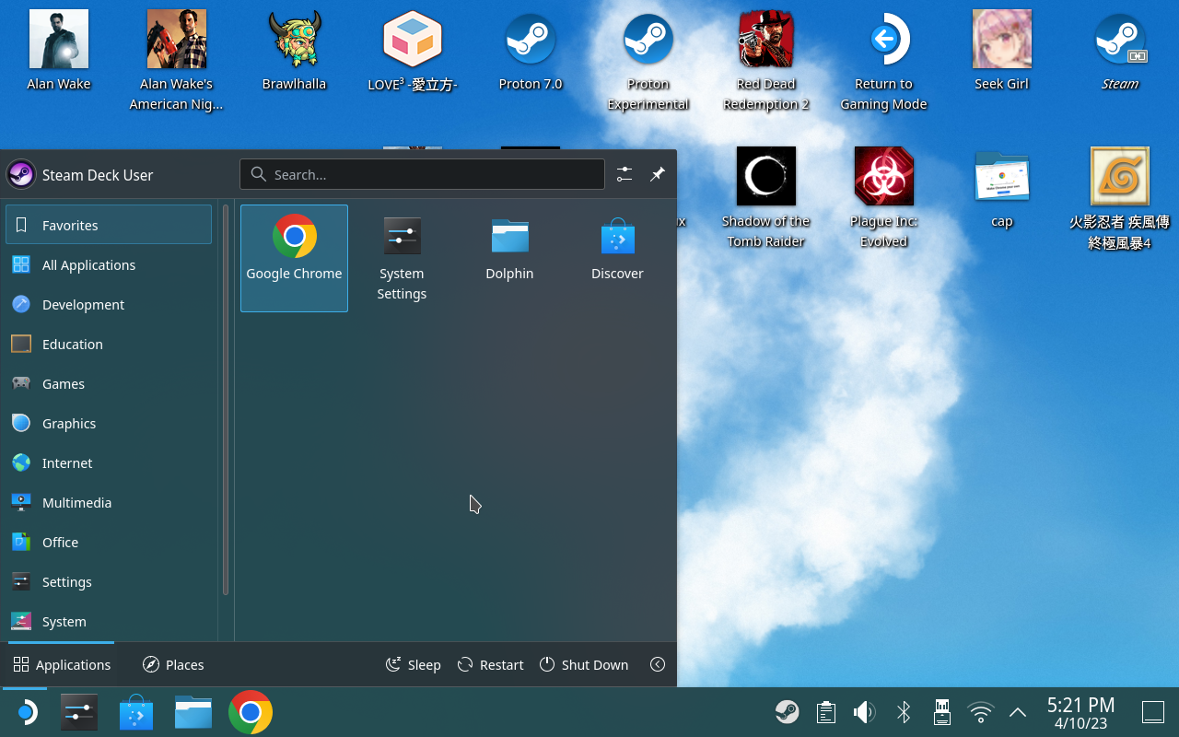Click the Sleep button

coord(413,664)
